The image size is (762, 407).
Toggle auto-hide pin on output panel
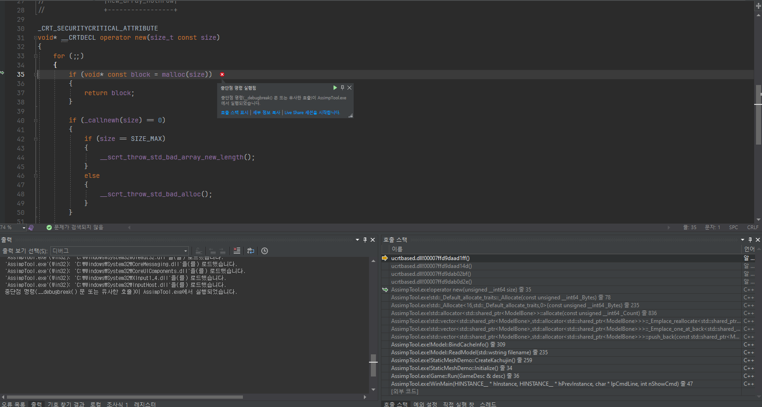click(365, 240)
